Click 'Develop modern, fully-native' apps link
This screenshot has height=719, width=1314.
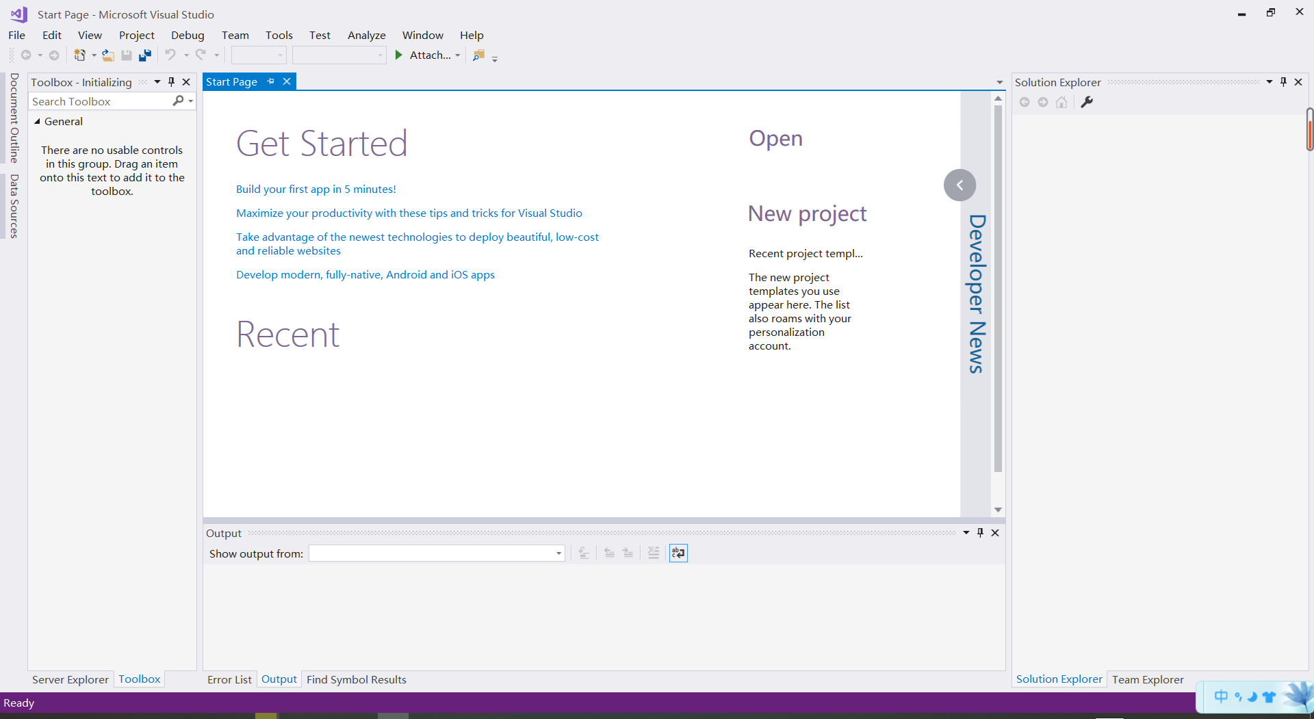[365, 274]
